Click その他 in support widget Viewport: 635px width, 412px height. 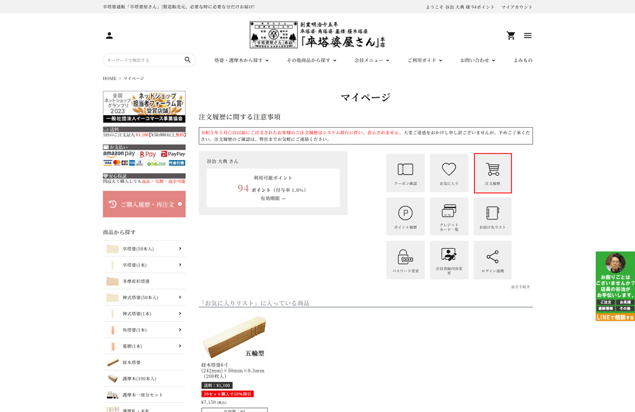pyautogui.click(x=625, y=308)
